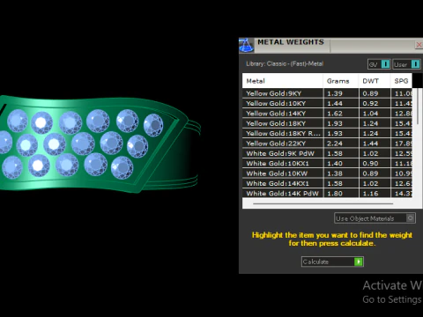423x317 pixels.
Task: Select the Yellow Gold:14KY row
Action: coord(327,114)
